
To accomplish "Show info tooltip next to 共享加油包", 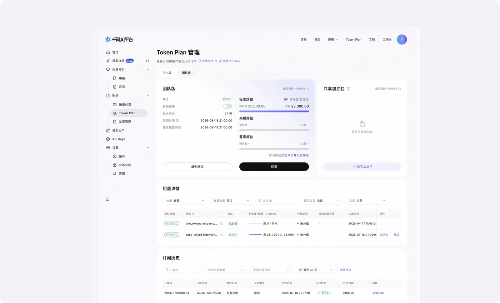I will coord(349,89).
